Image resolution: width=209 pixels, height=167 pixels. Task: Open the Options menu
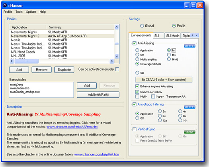tap(31, 12)
